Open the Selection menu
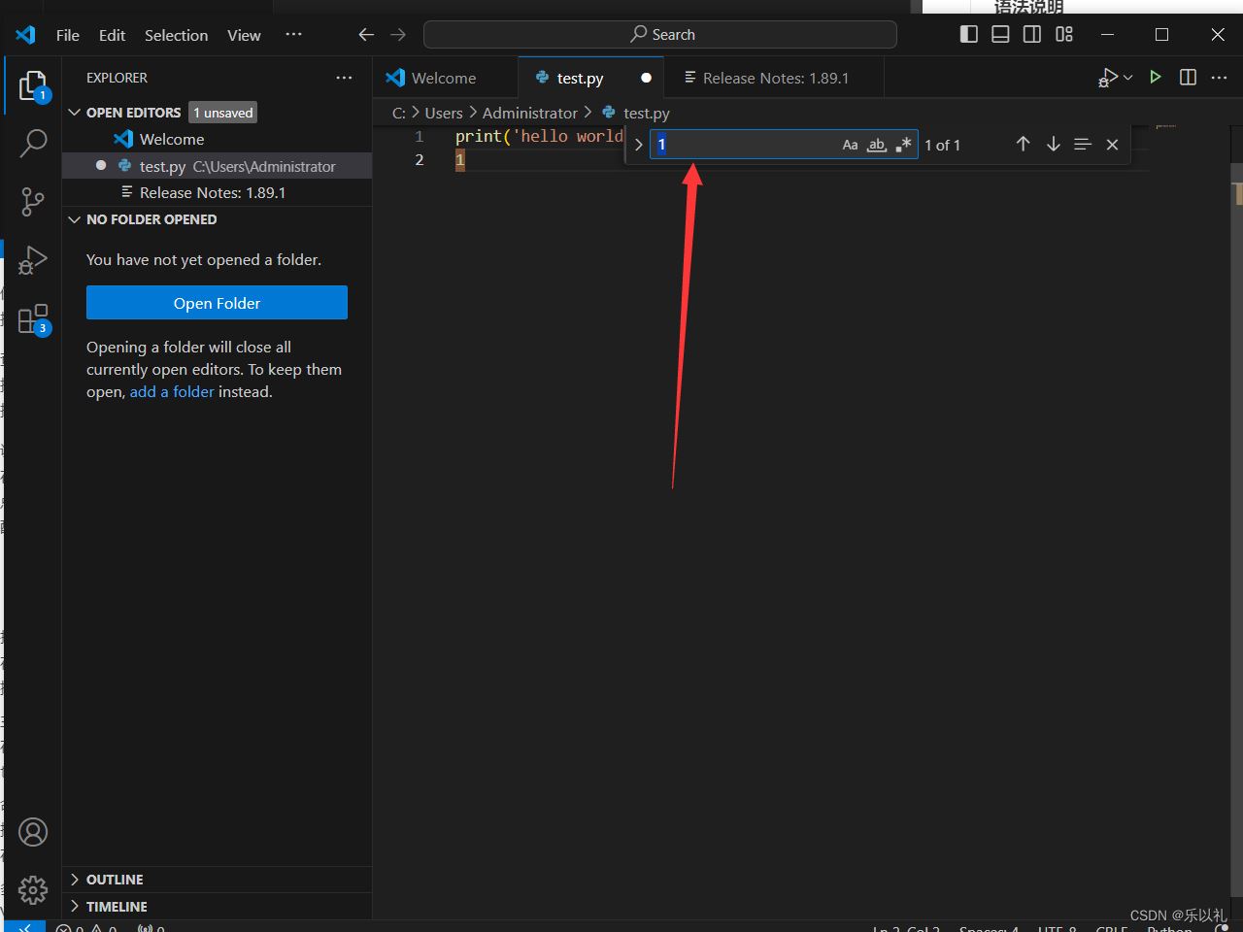The width and height of the screenshot is (1243, 932). click(x=176, y=35)
